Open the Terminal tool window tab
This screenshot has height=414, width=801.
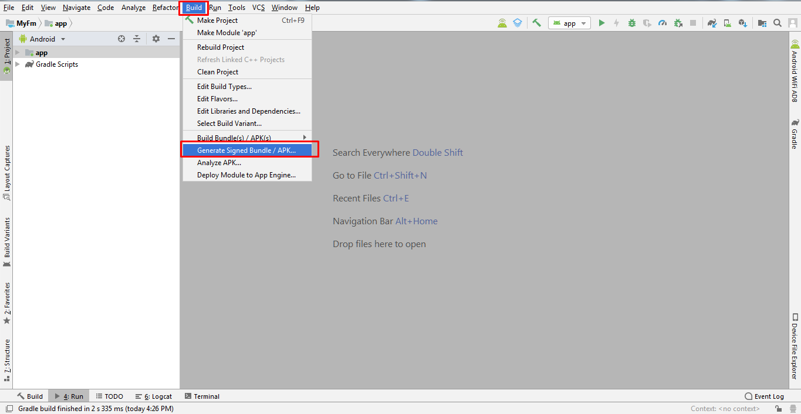202,396
